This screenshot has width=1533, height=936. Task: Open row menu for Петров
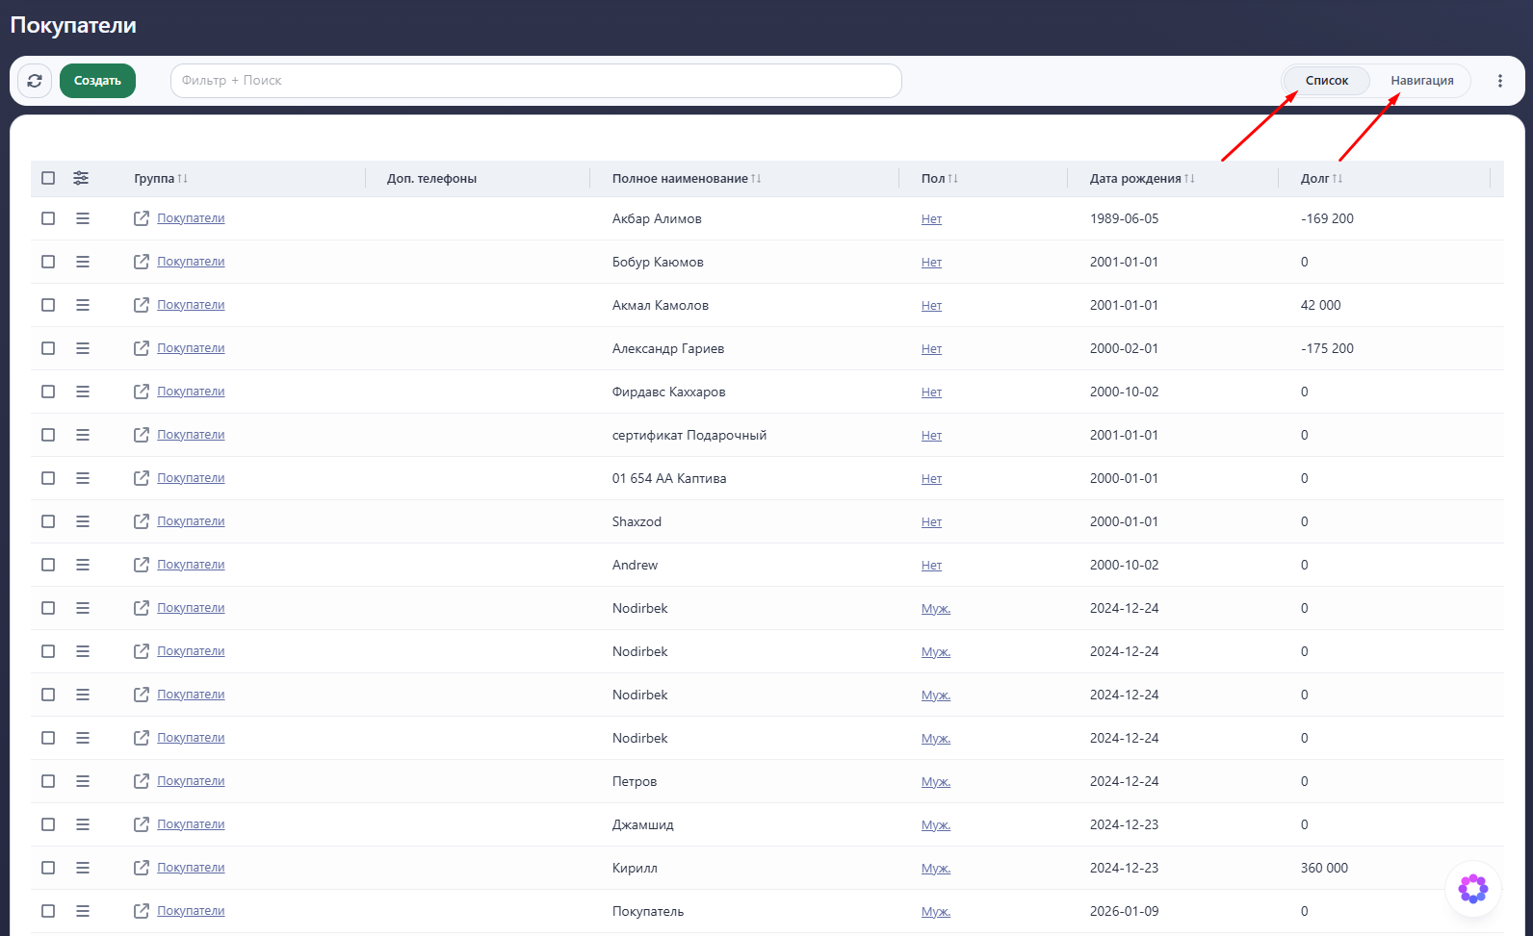[x=83, y=781]
